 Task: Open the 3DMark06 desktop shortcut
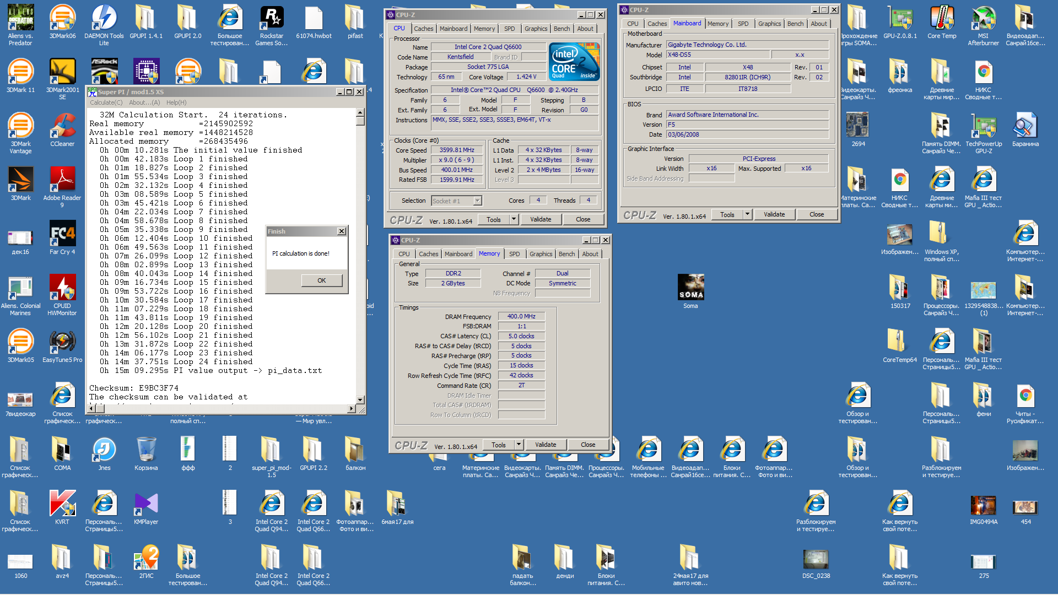62,19
